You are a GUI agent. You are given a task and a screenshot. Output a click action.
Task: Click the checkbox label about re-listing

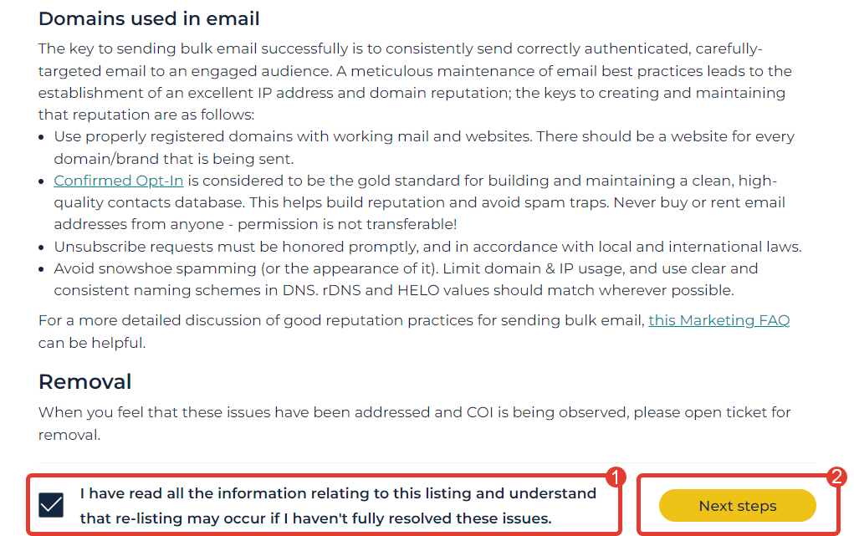coord(338,506)
